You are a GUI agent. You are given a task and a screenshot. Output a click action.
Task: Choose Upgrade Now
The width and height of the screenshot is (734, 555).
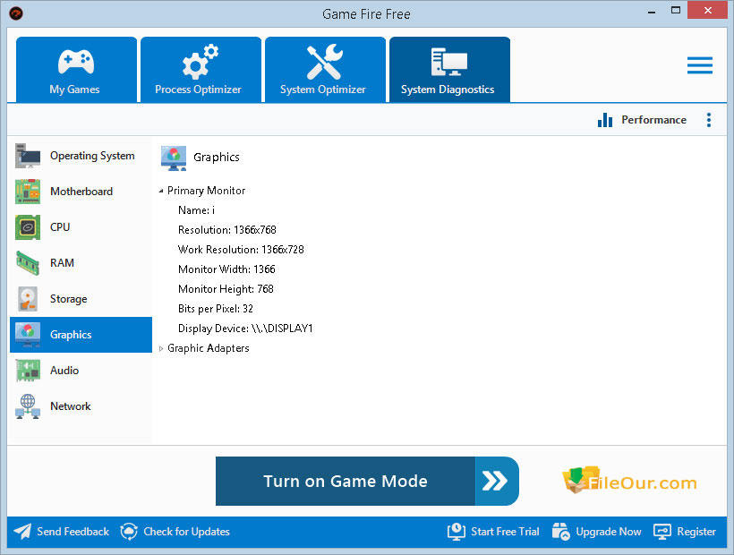(x=609, y=532)
